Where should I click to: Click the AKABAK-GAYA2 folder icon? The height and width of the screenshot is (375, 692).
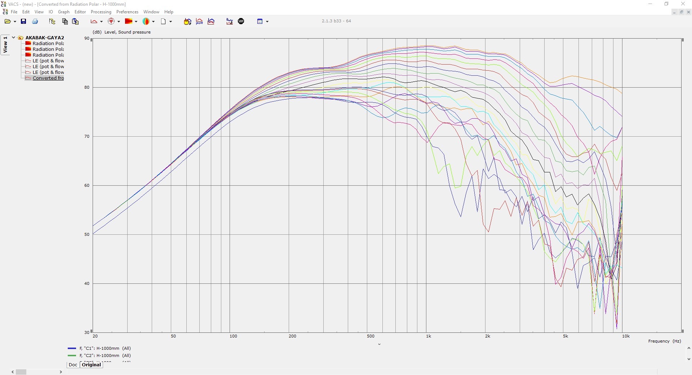coord(21,37)
